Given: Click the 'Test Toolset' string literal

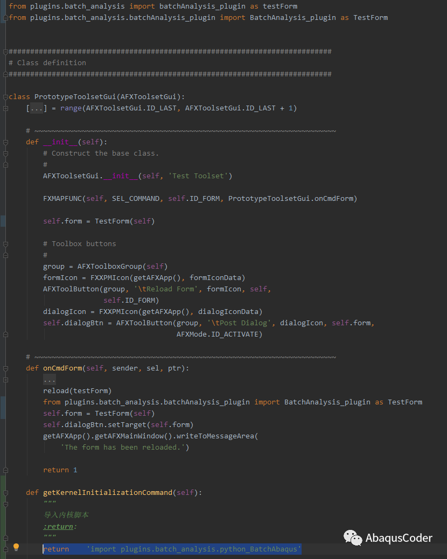Looking at the screenshot, I should [x=198, y=176].
